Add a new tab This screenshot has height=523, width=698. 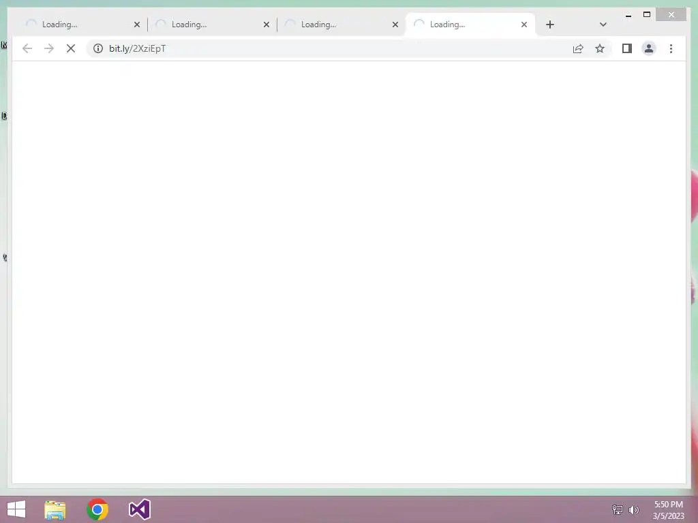tap(550, 25)
